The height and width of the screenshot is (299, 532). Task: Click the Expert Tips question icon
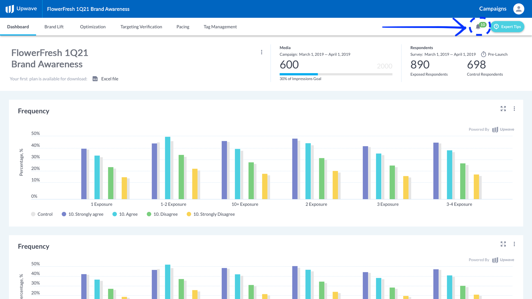(497, 27)
